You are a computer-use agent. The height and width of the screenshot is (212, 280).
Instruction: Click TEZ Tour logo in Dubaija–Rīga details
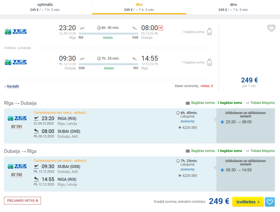pos(17,166)
